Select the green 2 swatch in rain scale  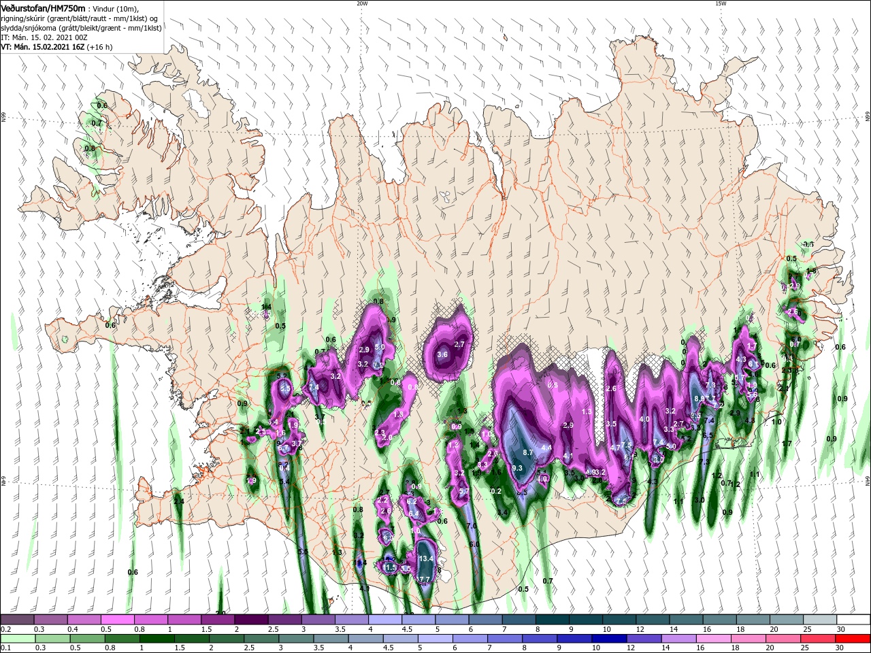point(226,639)
